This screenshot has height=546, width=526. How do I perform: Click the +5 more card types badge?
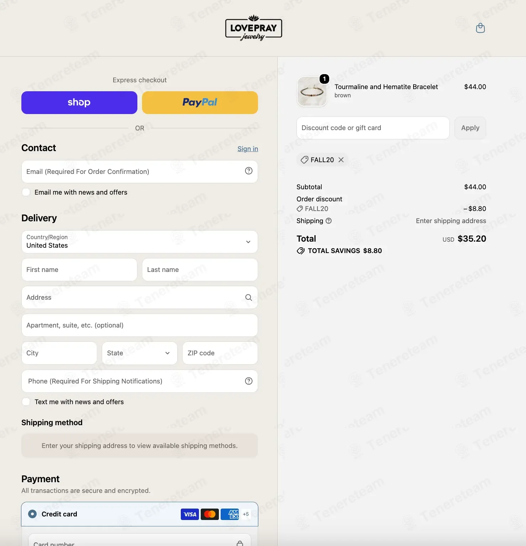246,514
